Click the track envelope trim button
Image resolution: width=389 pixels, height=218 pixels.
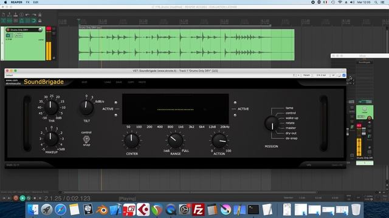19,35
